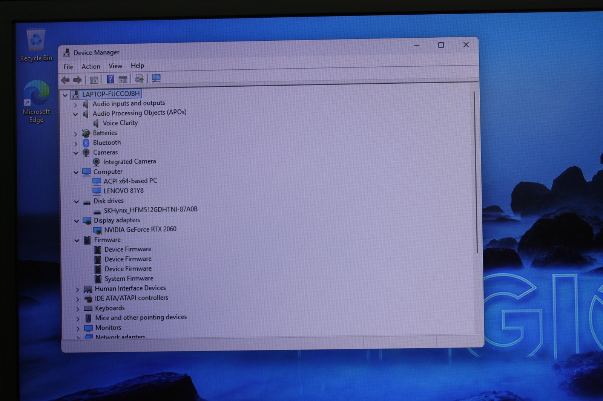Click the Device Manager title bar icon
Image resolution: width=603 pixels, height=401 pixels.
[66, 53]
